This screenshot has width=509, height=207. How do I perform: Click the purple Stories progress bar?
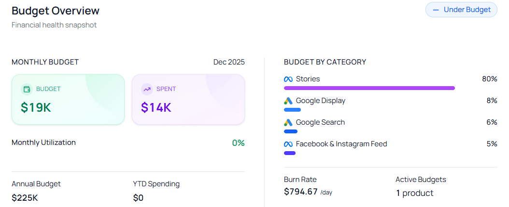point(369,88)
